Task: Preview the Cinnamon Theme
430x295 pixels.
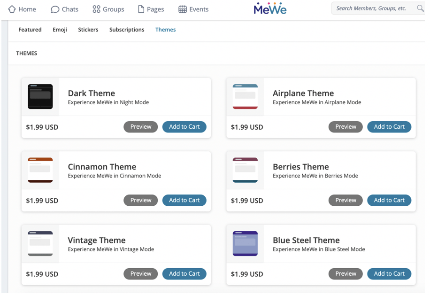Action: click(x=141, y=200)
